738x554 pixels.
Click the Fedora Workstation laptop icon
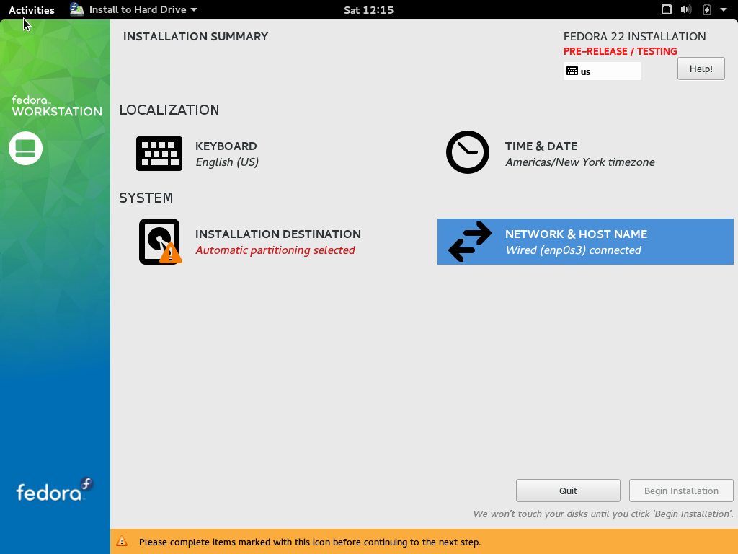pos(25,149)
